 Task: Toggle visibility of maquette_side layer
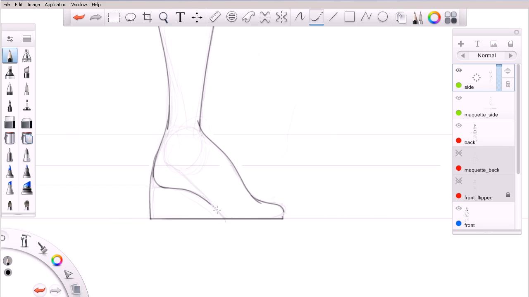[x=459, y=98]
